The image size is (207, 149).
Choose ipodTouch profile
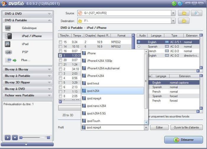113,121
